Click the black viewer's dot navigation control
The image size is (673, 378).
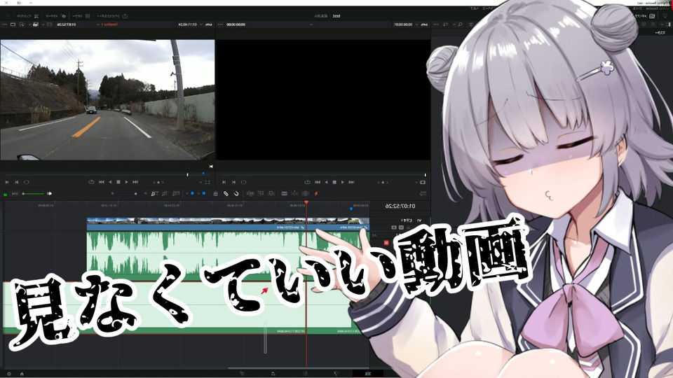pyautogui.click(x=383, y=182)
